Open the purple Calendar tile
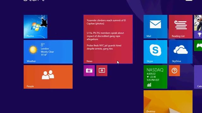The image size is (202, 113). (198, 77)
